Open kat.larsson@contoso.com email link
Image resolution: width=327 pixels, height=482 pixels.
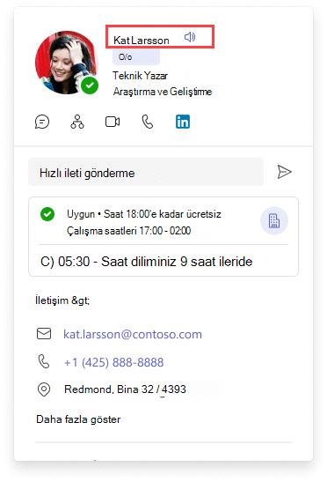[x=133, y=334]
